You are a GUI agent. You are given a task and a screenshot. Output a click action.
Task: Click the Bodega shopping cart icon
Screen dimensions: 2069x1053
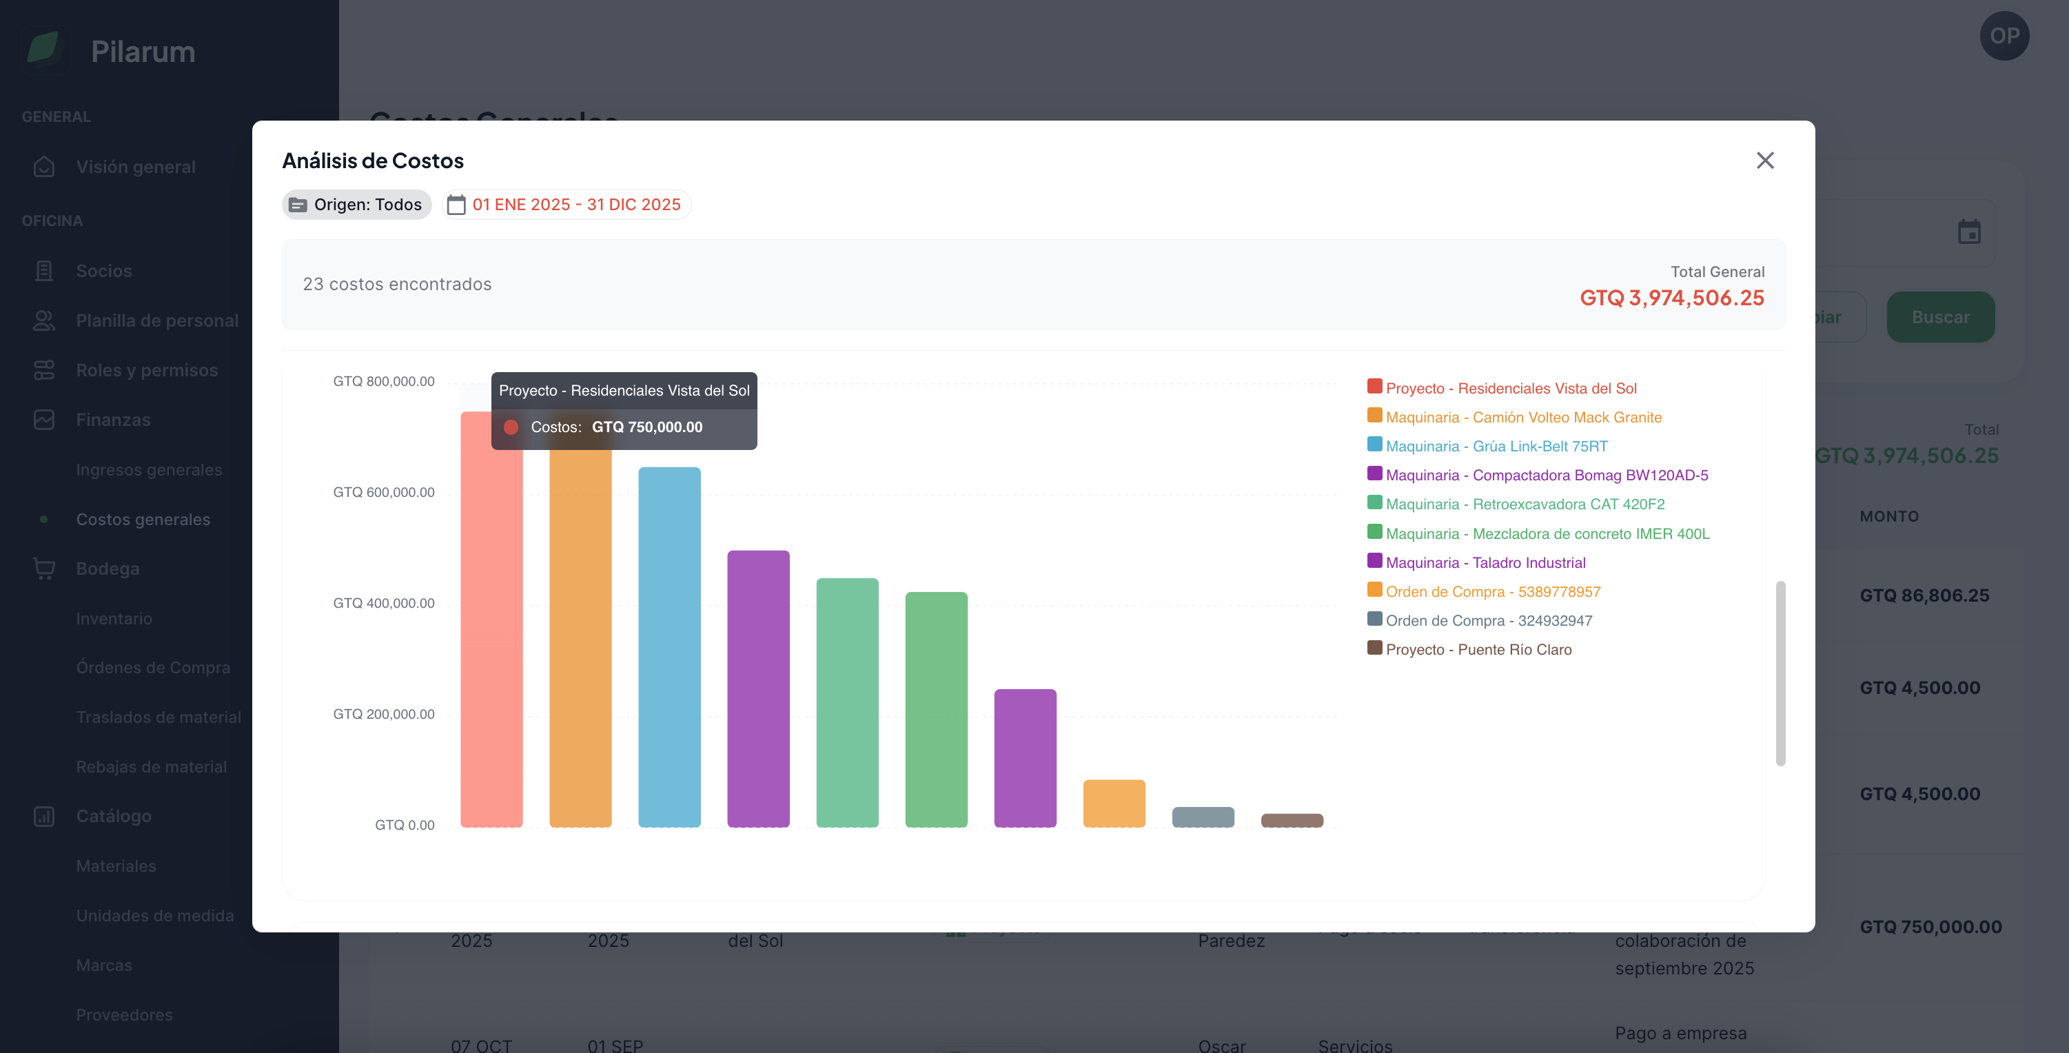click(44, 569)
